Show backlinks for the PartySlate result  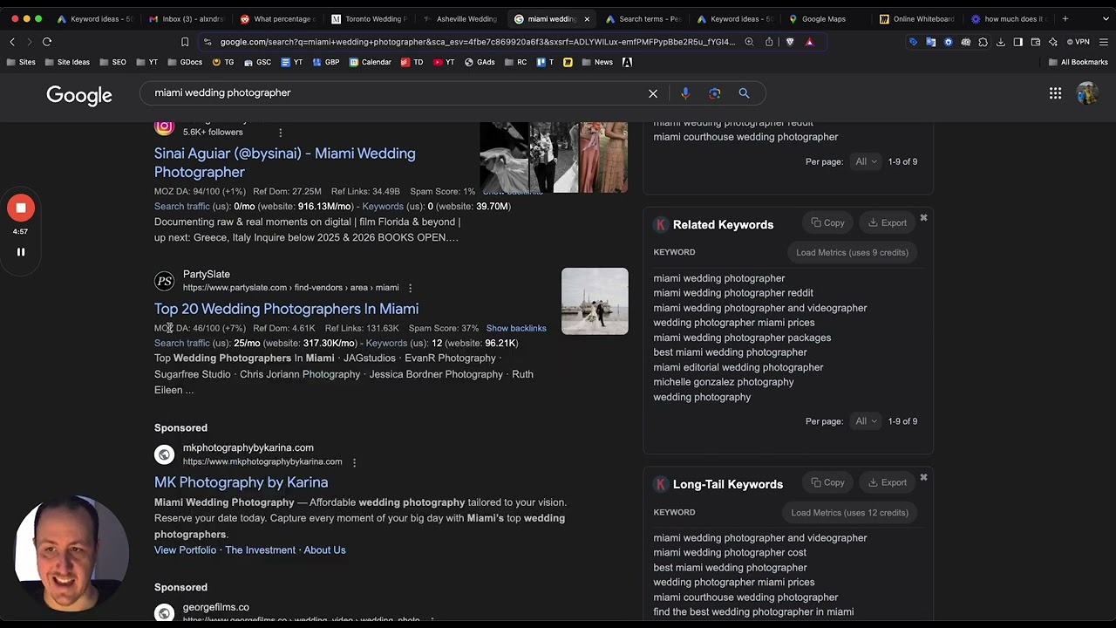pyautogui.click(x=516, y=329)
